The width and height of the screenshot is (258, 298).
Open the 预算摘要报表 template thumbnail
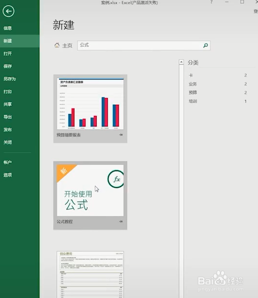(90, 104)
